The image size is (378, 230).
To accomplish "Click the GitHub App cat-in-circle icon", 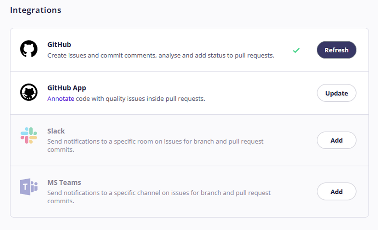I will (x=29, y=93).
